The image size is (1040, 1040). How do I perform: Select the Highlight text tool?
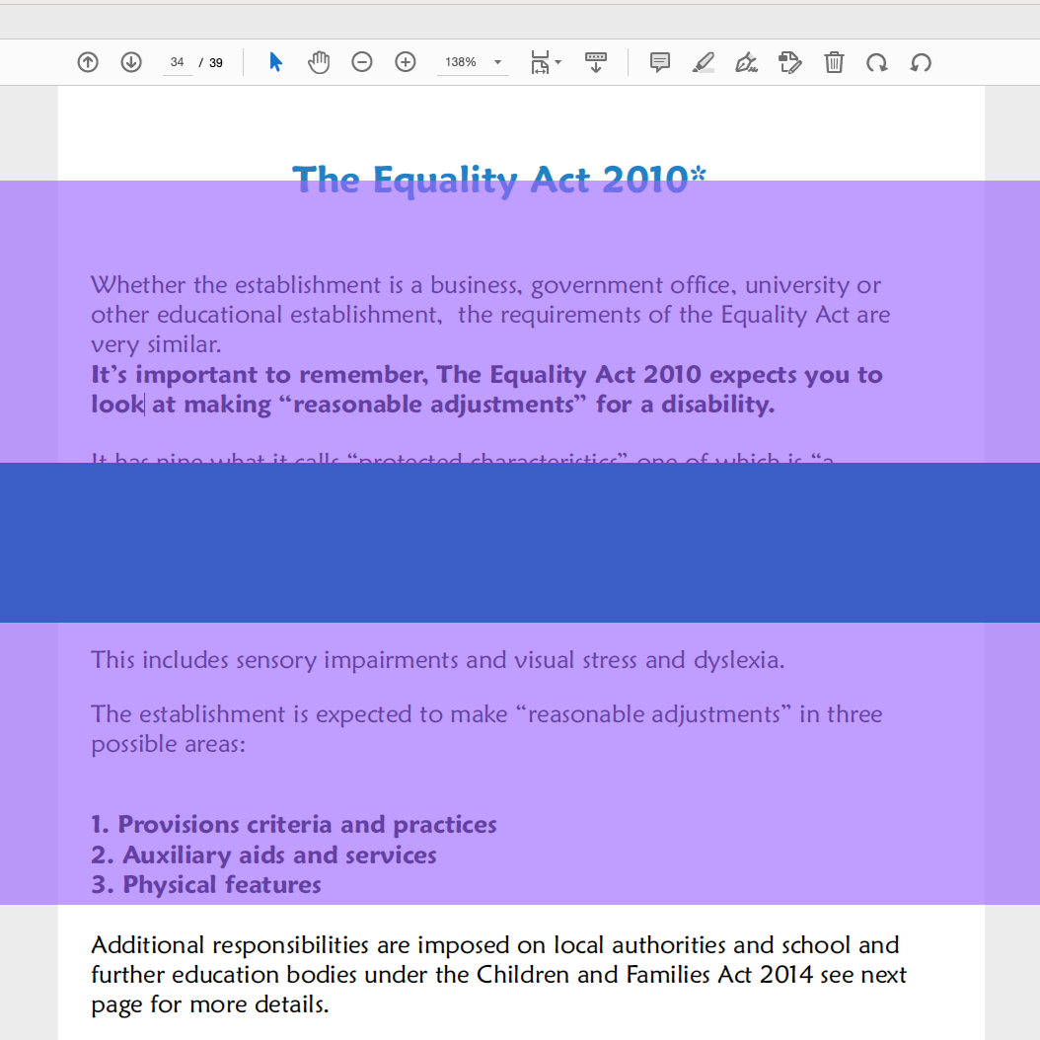tap(704, 62)
